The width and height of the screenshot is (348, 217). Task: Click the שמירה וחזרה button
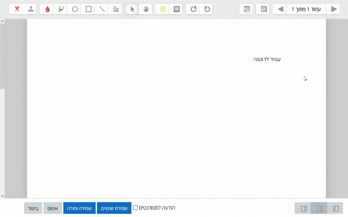click(79, 208)
